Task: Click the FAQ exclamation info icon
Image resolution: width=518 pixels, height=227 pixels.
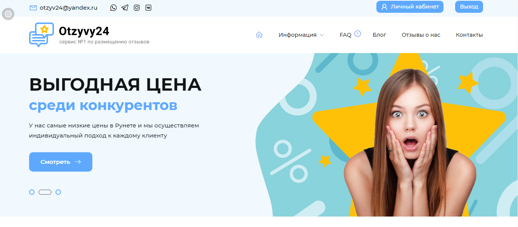Action: 358,33
